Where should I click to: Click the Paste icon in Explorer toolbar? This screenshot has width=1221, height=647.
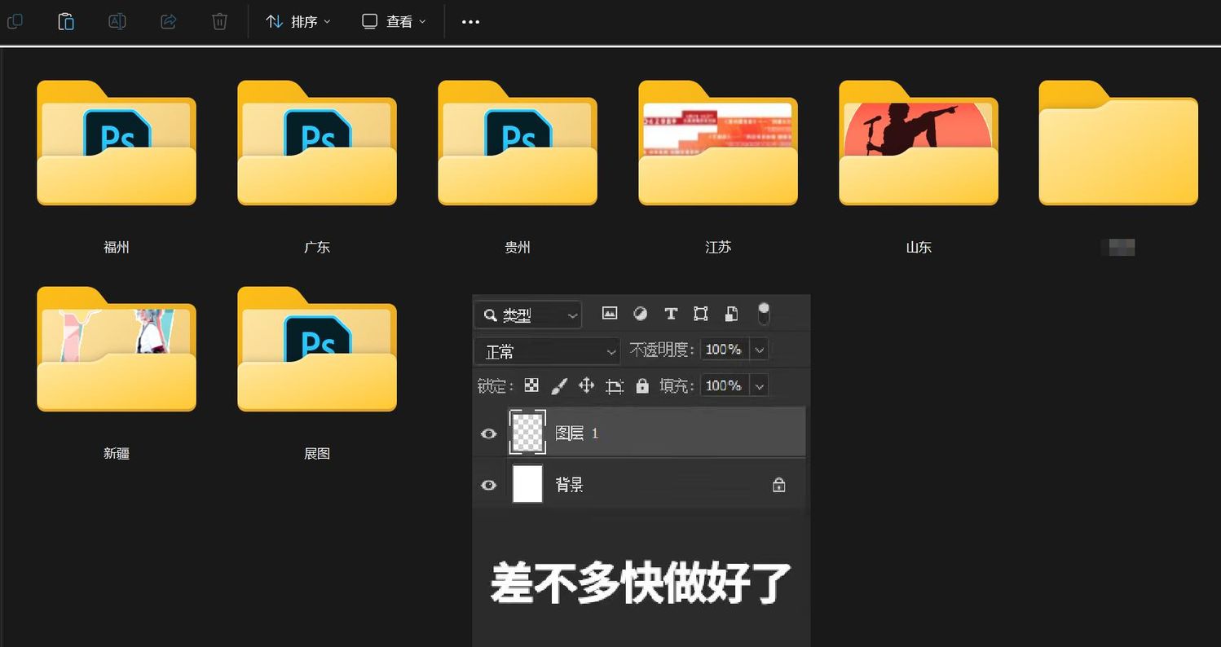coord(66,22)
